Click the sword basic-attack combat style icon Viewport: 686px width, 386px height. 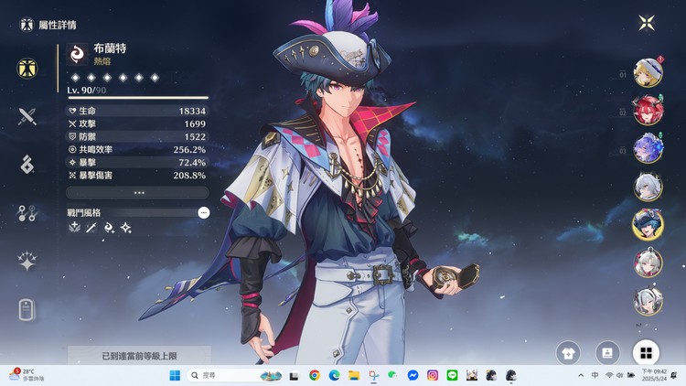91,227
